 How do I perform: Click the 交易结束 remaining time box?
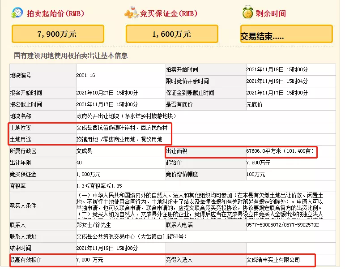(x=286, y=34)
